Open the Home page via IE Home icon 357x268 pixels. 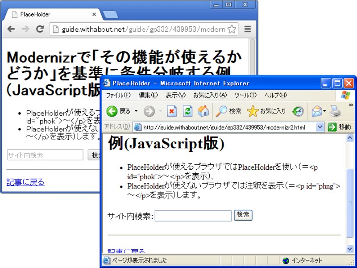coord(203,111)
